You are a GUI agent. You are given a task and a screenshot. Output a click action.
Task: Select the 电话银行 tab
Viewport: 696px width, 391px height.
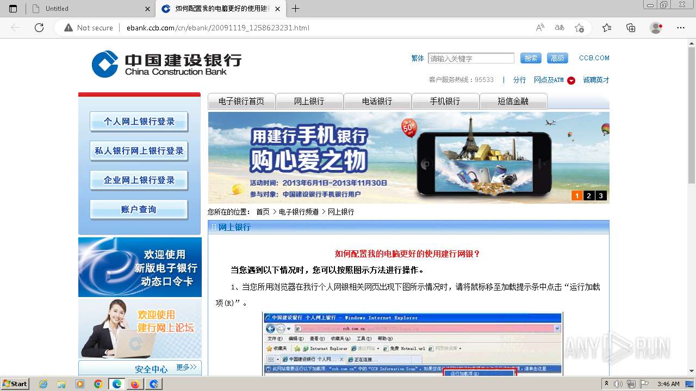coord(377,101)
